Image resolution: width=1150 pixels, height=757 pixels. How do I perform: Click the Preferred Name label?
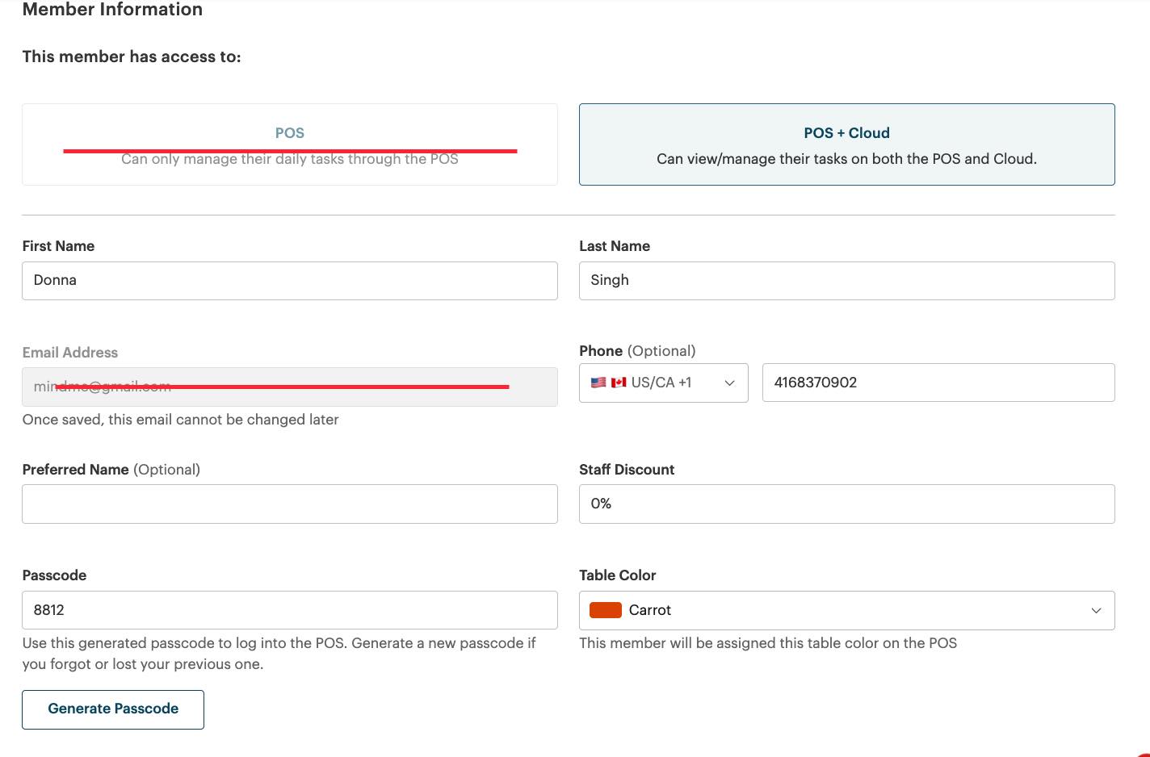pos(76,470)
